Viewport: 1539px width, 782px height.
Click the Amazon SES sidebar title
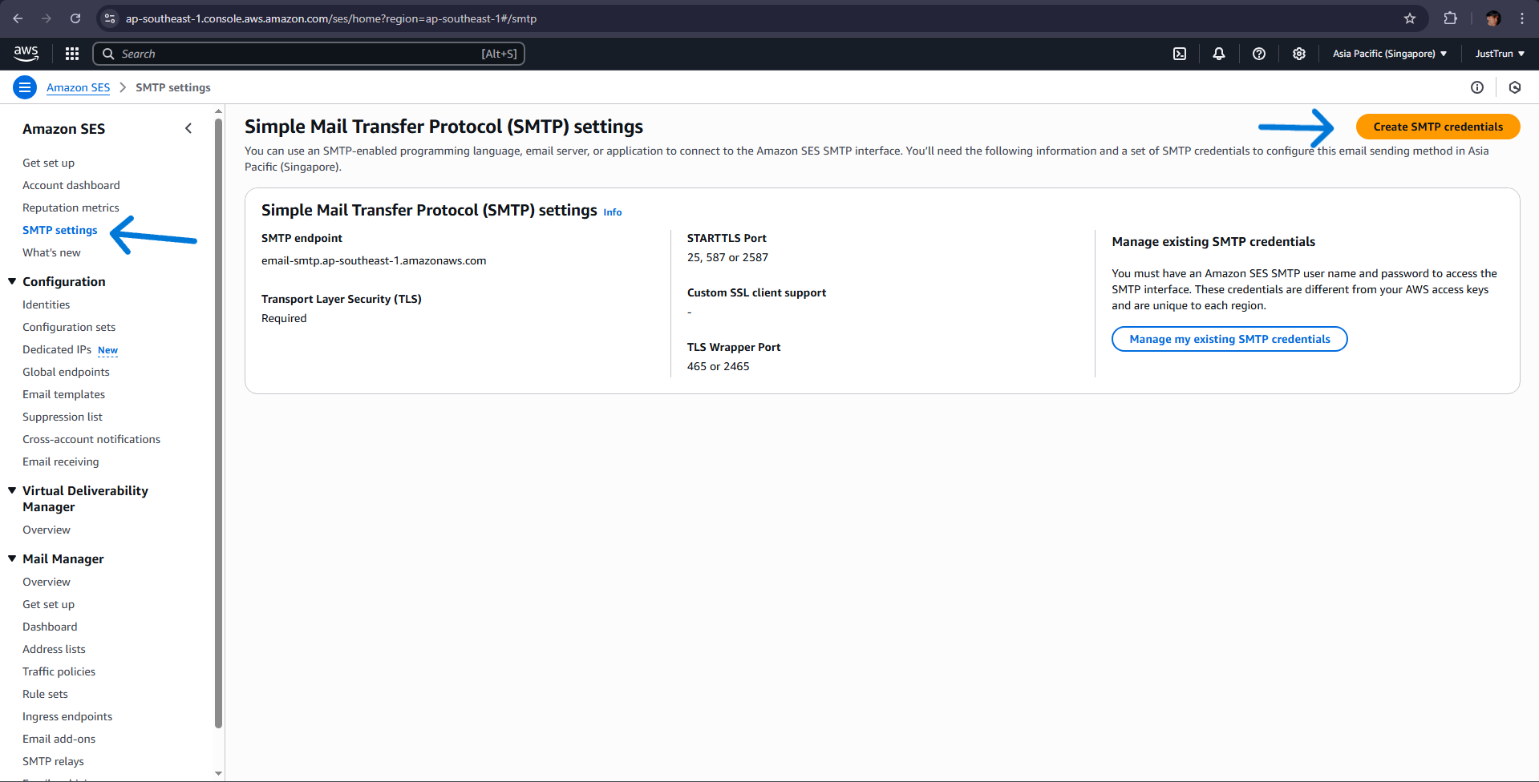[x=64, y=129]
